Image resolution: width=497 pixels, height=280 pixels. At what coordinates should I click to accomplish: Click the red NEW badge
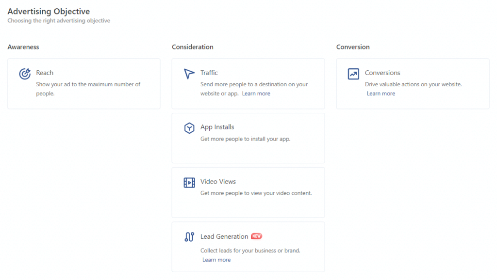coord(256,236)
